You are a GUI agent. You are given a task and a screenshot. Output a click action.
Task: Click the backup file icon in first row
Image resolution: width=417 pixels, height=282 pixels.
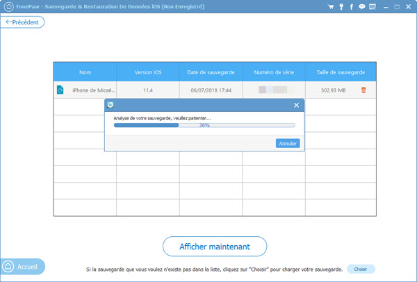pos(60,90)
